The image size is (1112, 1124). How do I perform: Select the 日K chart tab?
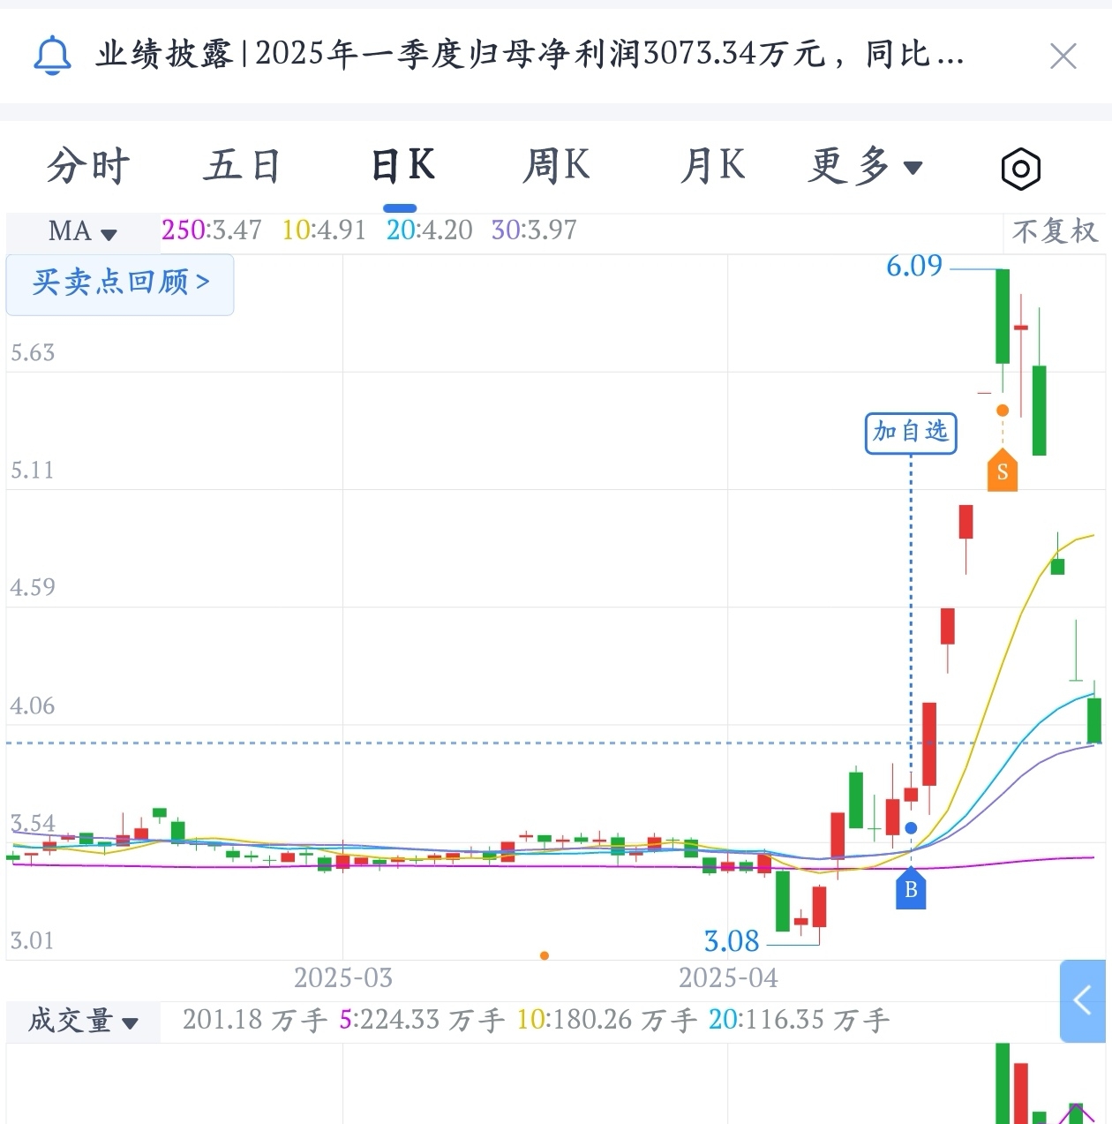pos(402,166)
